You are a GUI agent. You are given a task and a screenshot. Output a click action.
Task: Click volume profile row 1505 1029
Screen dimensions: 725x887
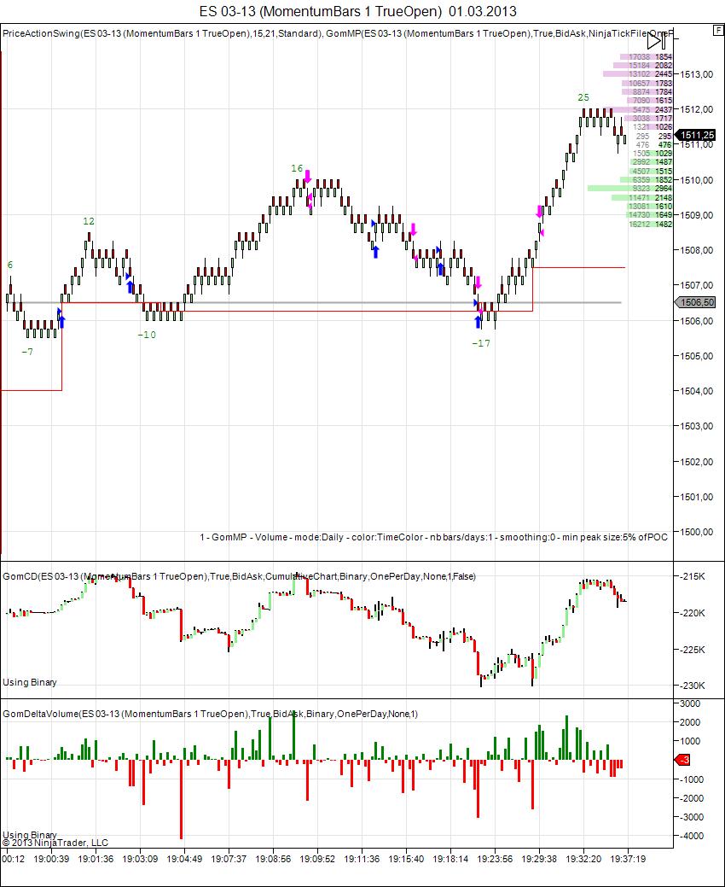coord(652,154)
